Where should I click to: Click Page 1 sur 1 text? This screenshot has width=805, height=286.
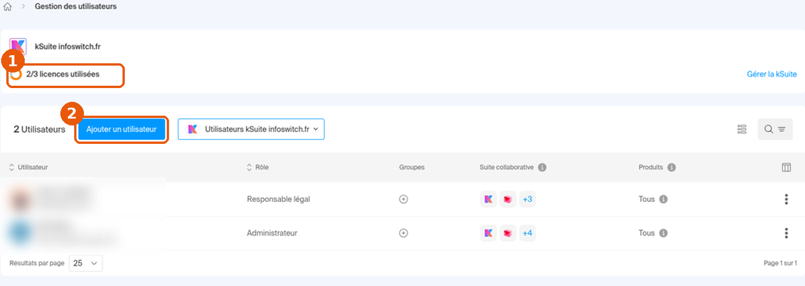[780, 263]
